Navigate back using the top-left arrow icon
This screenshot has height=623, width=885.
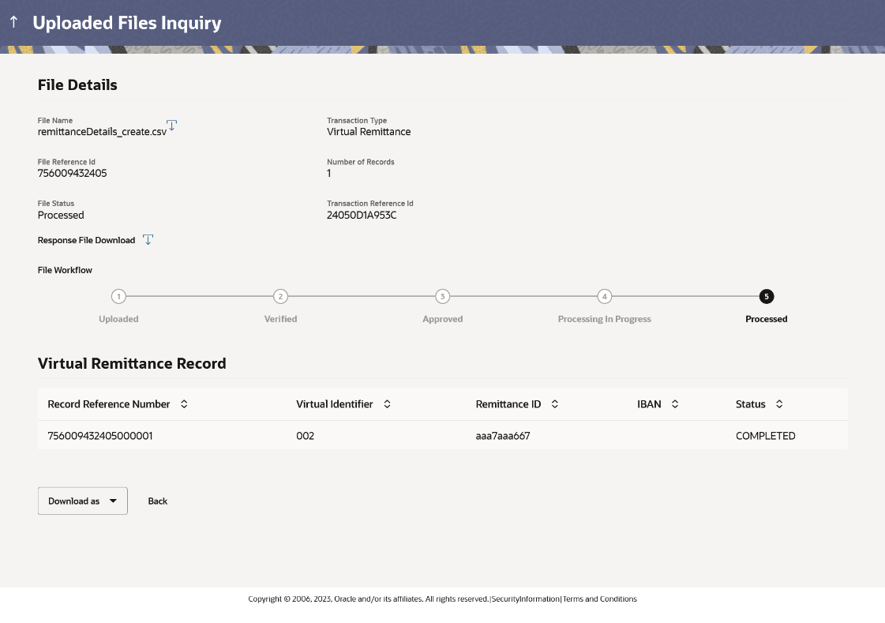click(x=13, y=21)
